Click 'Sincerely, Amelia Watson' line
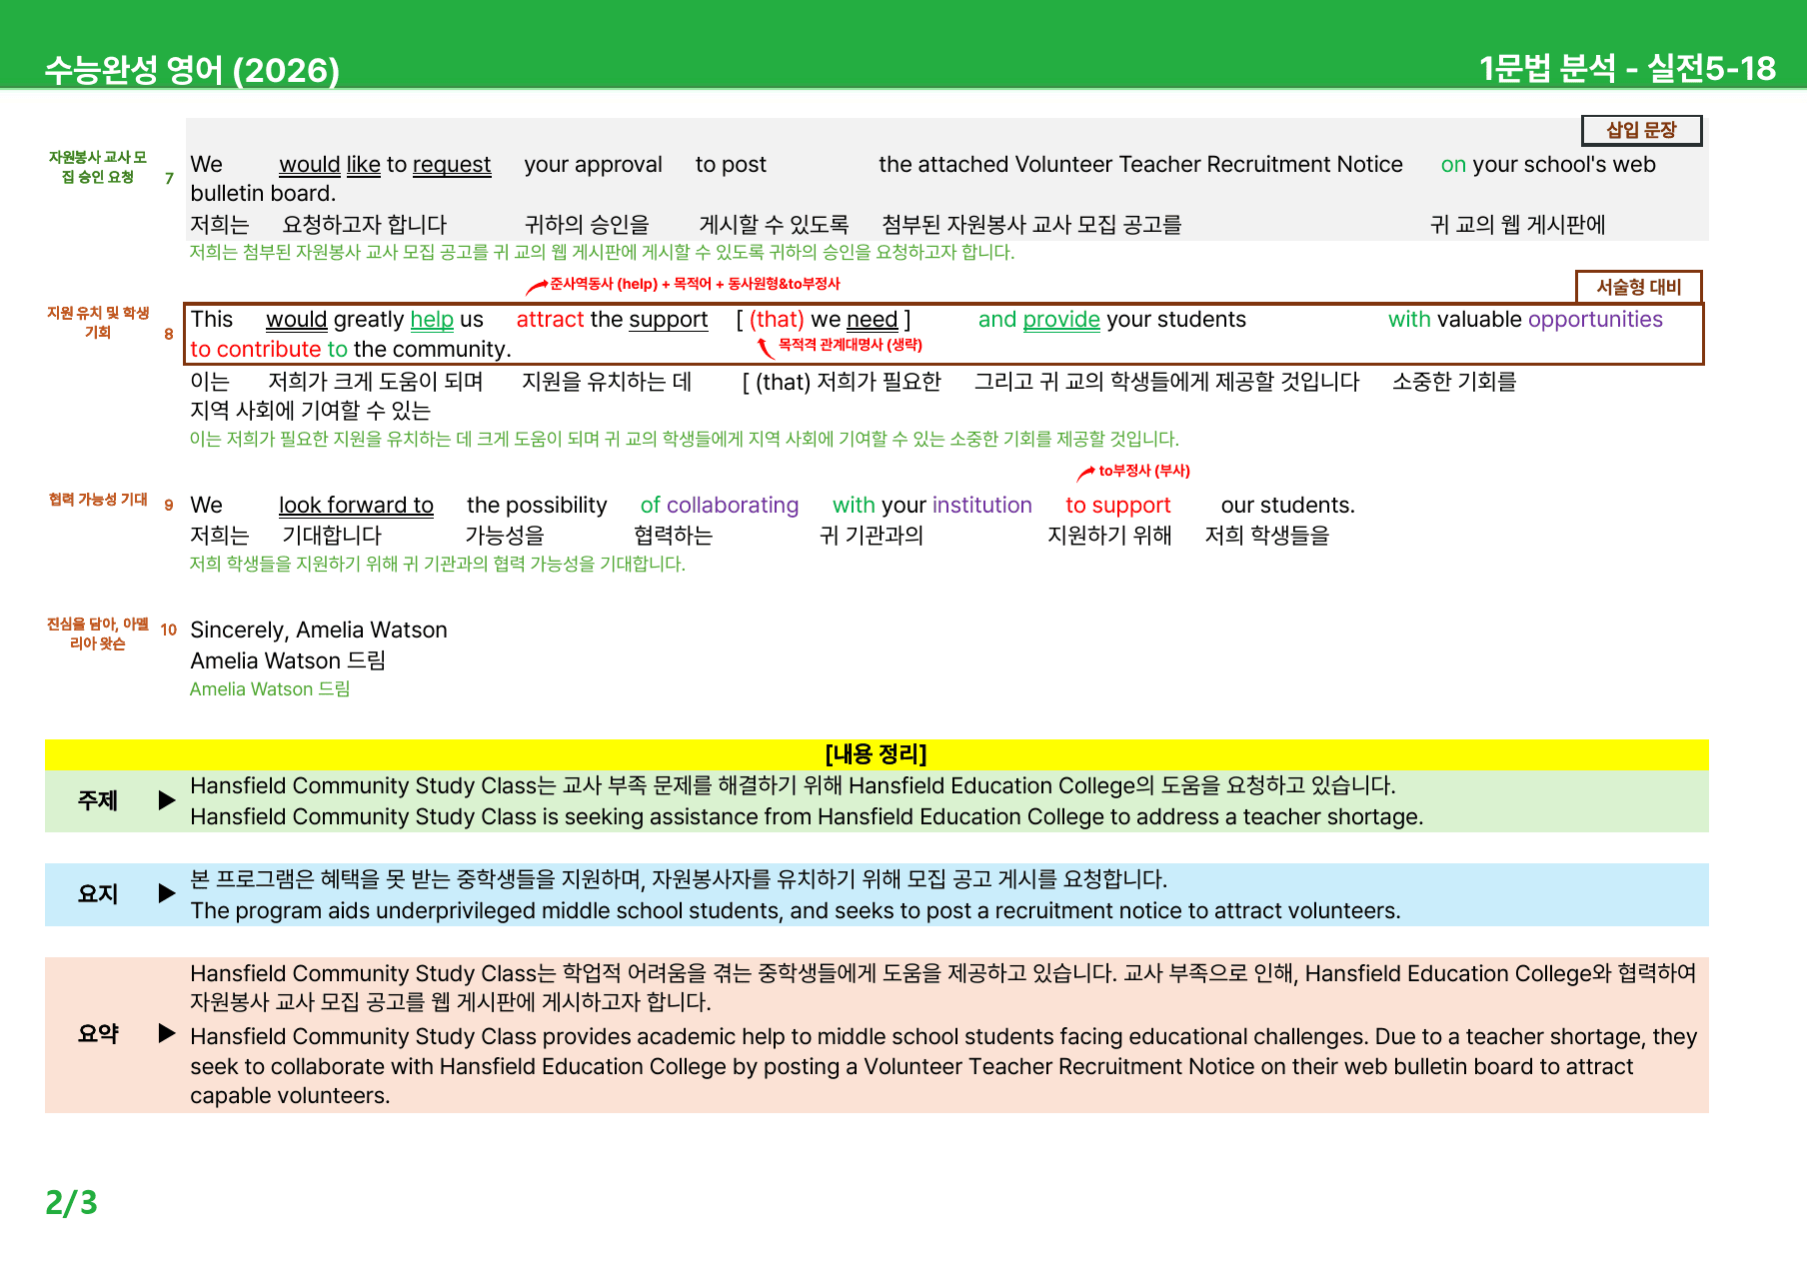1808x1277 pixels. coord(319,631)
